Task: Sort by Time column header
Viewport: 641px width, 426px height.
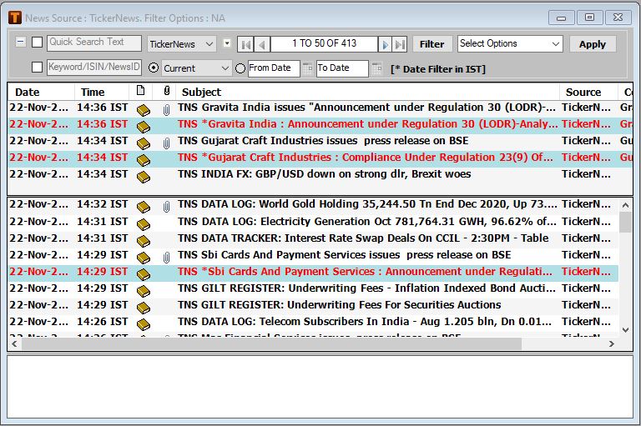Action: coord(102,92)
